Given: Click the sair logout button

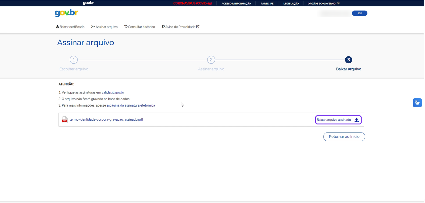Looking at the screenshot, I should [x=360, y=13].
